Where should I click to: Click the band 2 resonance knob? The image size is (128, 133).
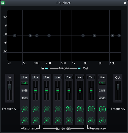pyautogui.click(x=36, y=120)
